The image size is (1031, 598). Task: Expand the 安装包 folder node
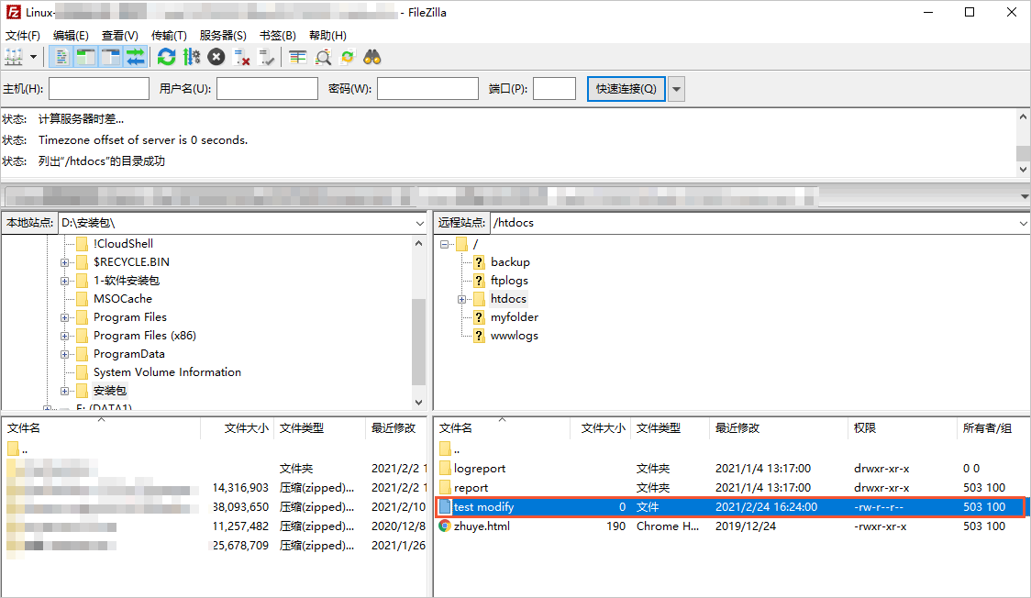[64, 391]
